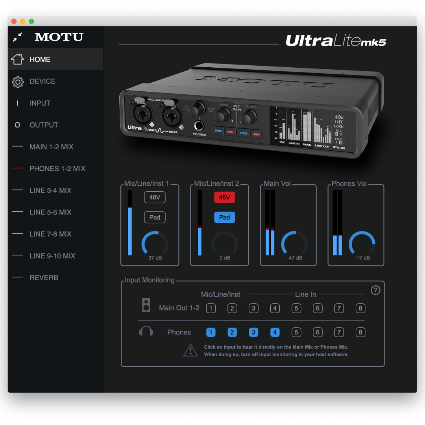Toggle Main Out 1-2 monitoring for input 5
The image size is (425, 425).
point(296,308)
